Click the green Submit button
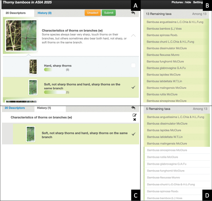212x201 pixels. click(x=109, y=13)
